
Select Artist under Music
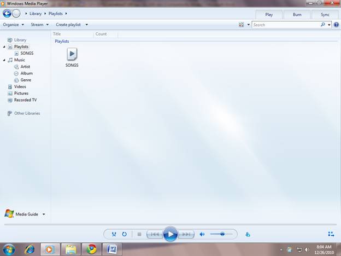(25, 67)
